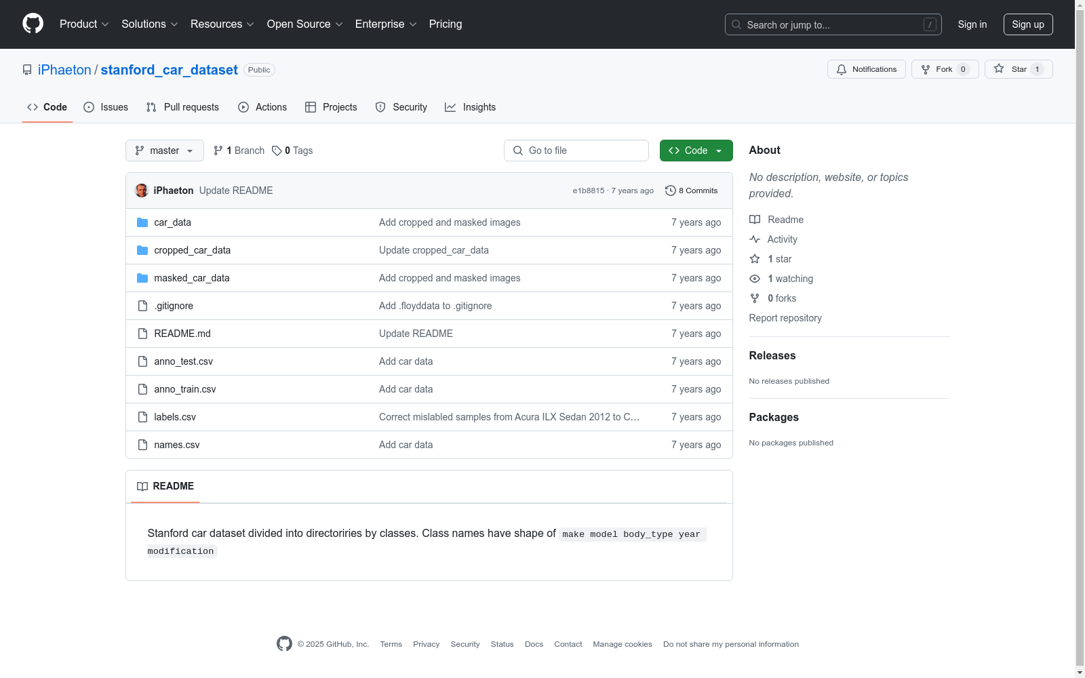
Task: Open commit message 'Update cropped_car_data'
Action: (x=434, y=250)
